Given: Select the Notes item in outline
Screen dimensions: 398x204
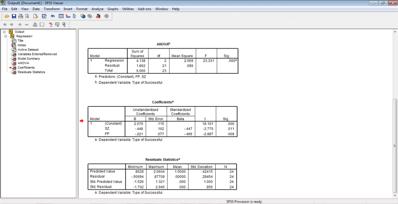Looking at the screenshot, I should click(x=22, y=45).
